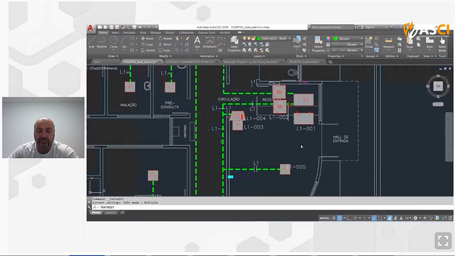Expand the Block panel
The width and height of the screenshot is (455, 256).
pyautogui.click(x=301, y=56)
